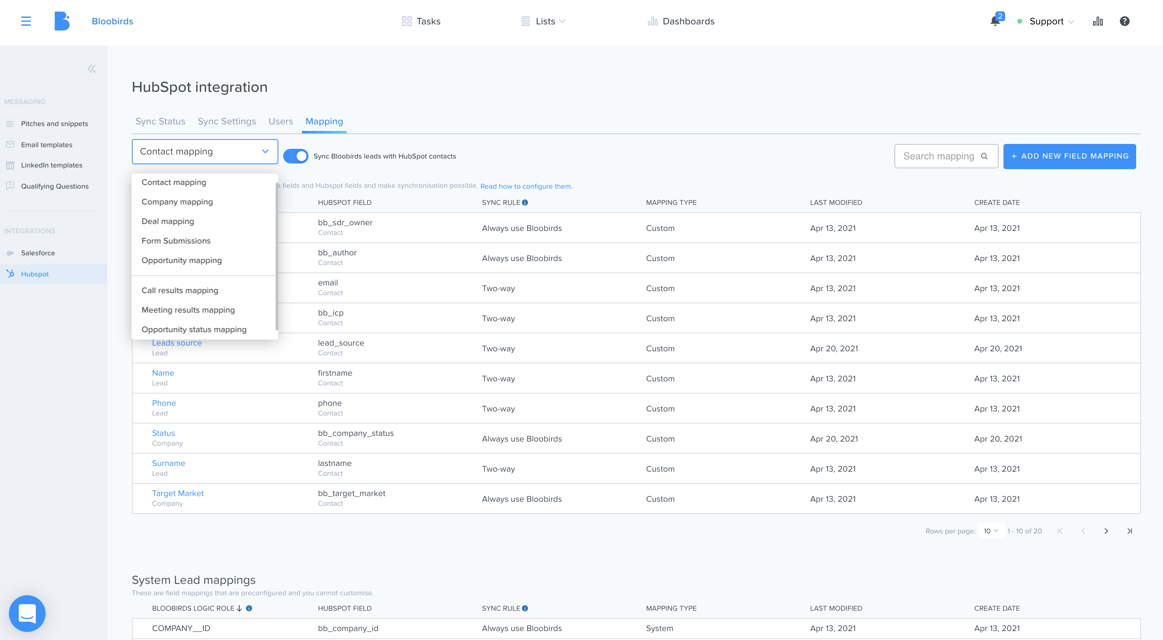Screen dimensions: 1163x640
Task: Click the Last Modified column header in top table
Action: pos(836,202)
